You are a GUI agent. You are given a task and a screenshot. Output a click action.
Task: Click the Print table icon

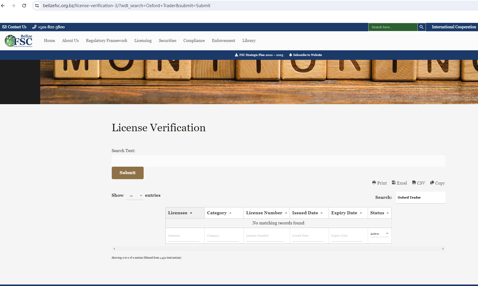point(374,183)
